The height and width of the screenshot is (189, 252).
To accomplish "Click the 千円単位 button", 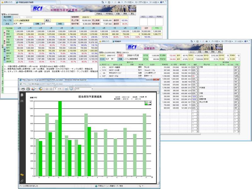I will tap(108, 14).
